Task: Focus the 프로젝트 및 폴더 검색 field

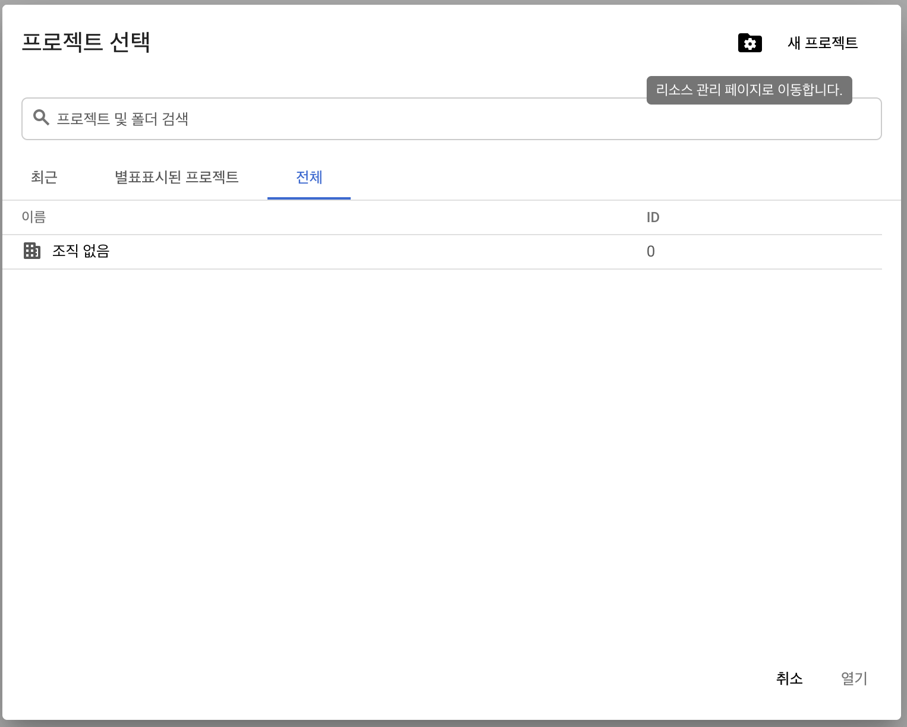Action: tap(451, 119)
